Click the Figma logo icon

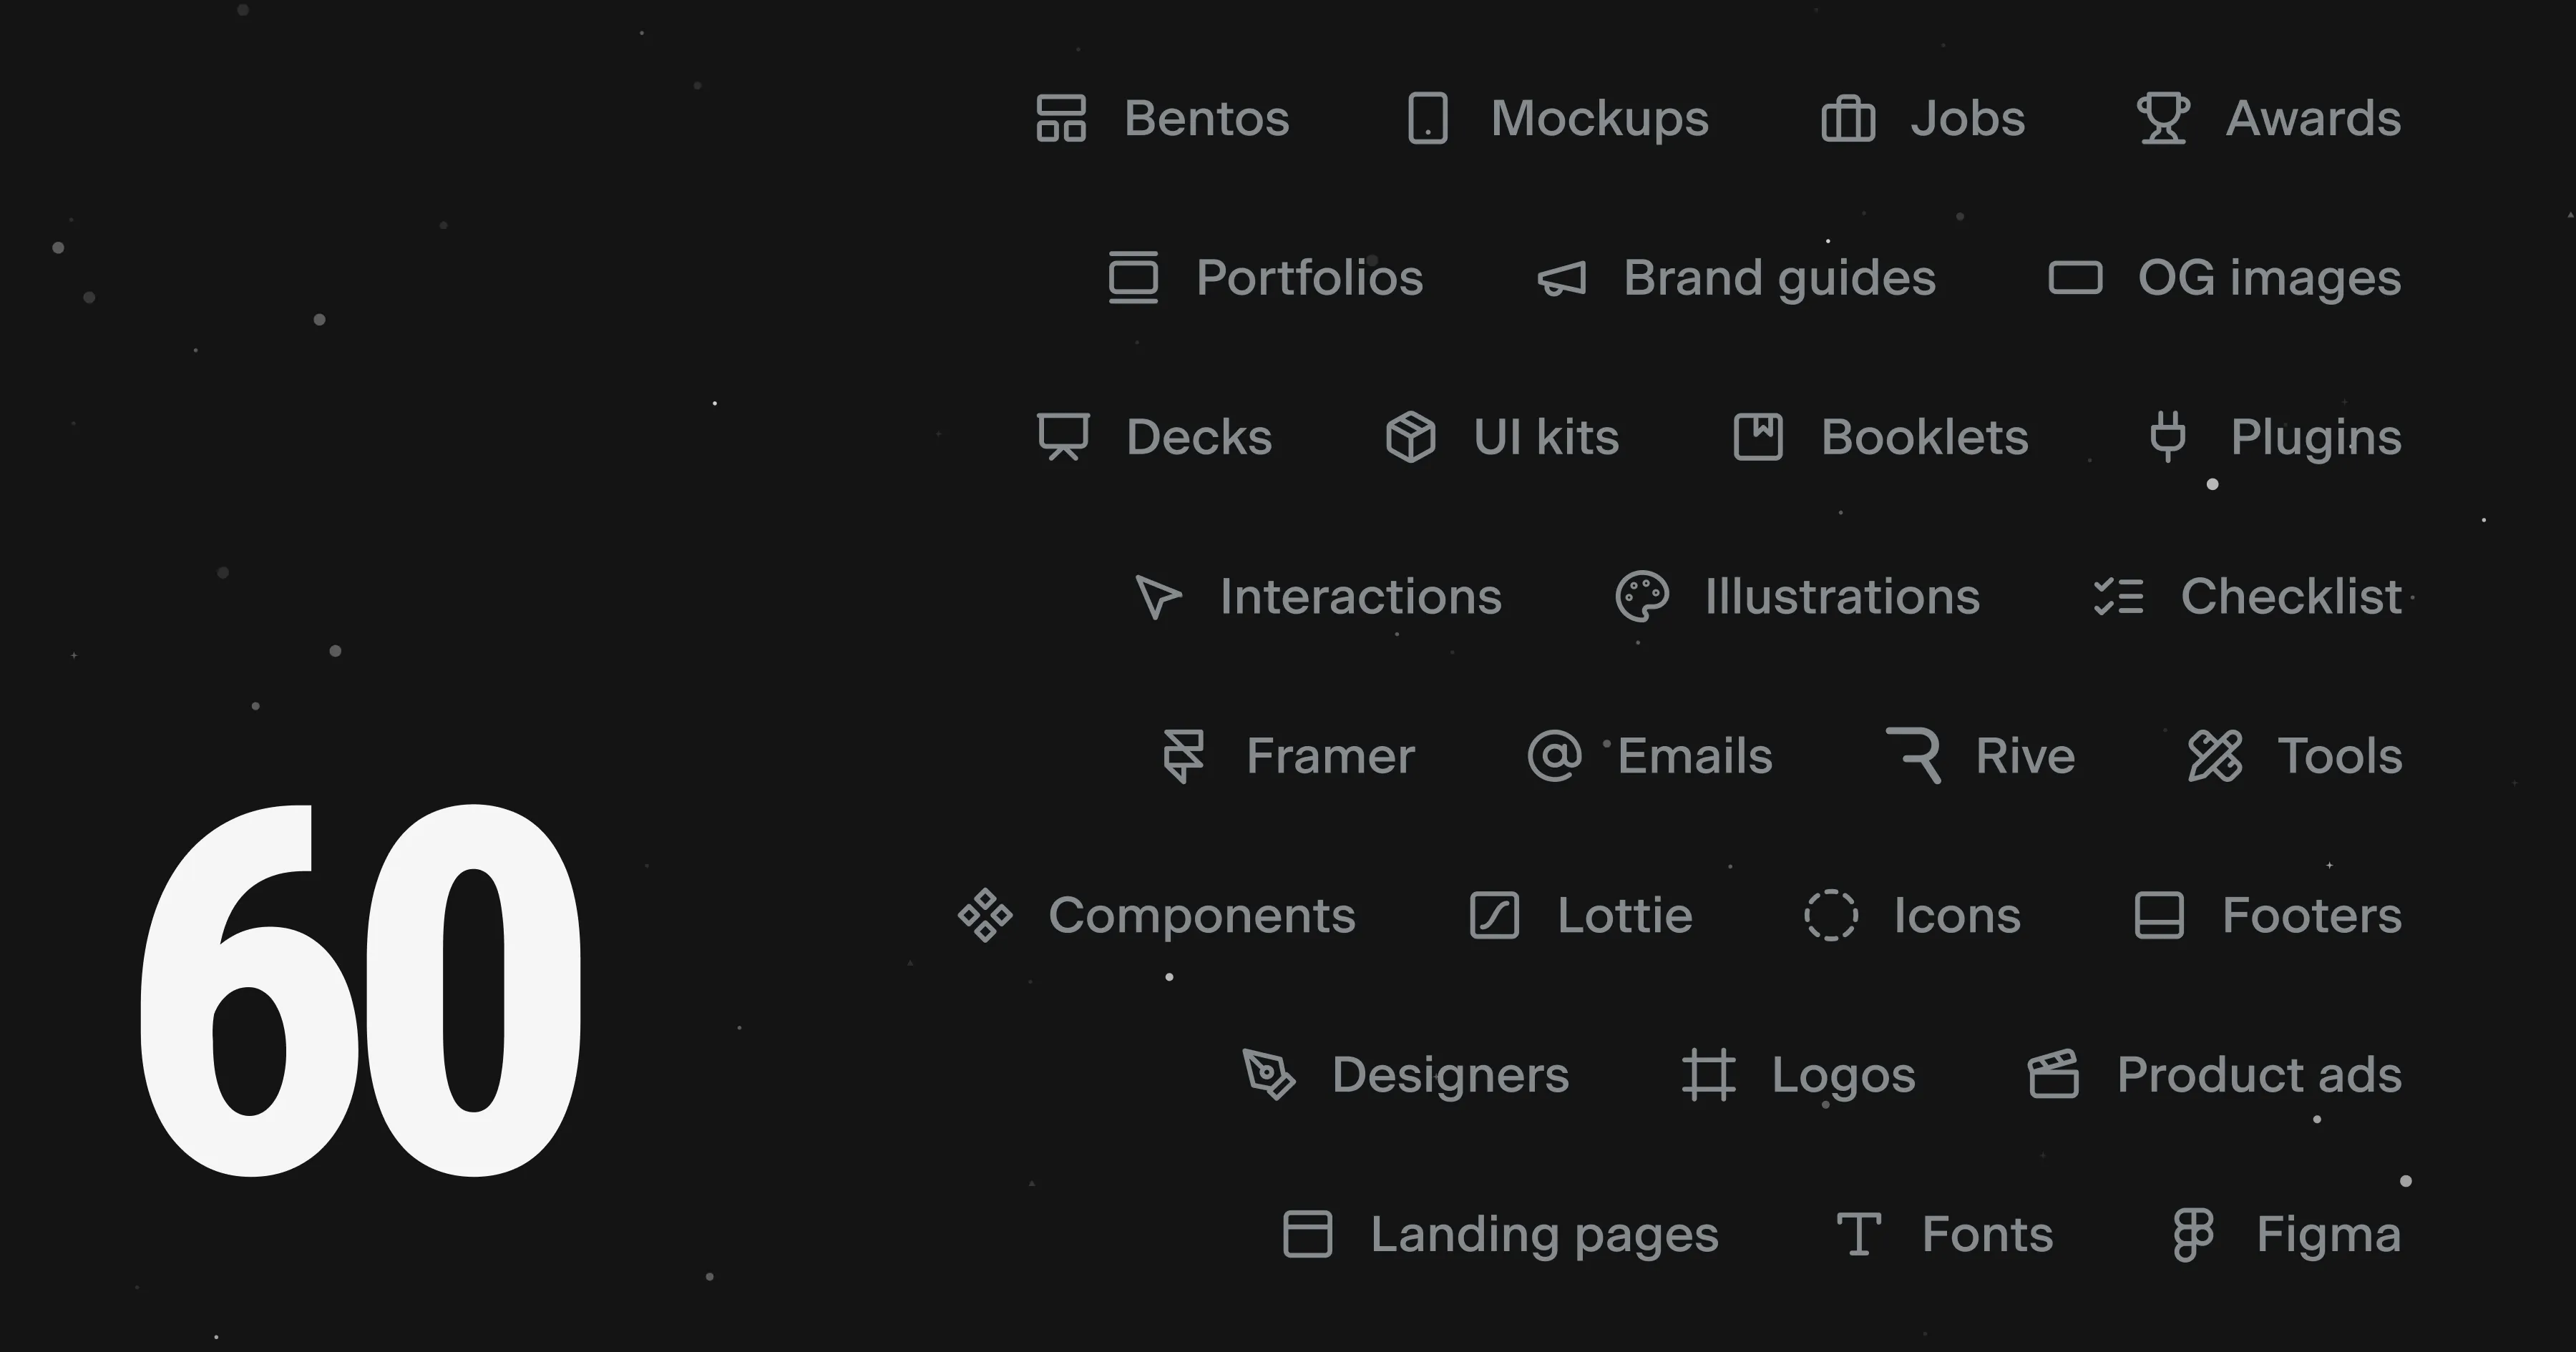[2194, 1235]
